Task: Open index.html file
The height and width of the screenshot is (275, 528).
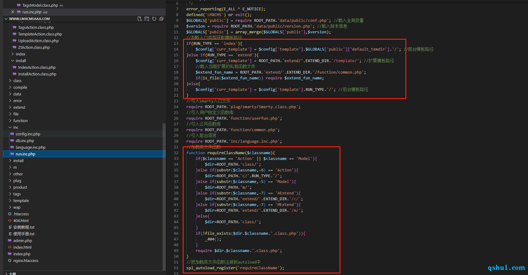Action: point(22,247)
